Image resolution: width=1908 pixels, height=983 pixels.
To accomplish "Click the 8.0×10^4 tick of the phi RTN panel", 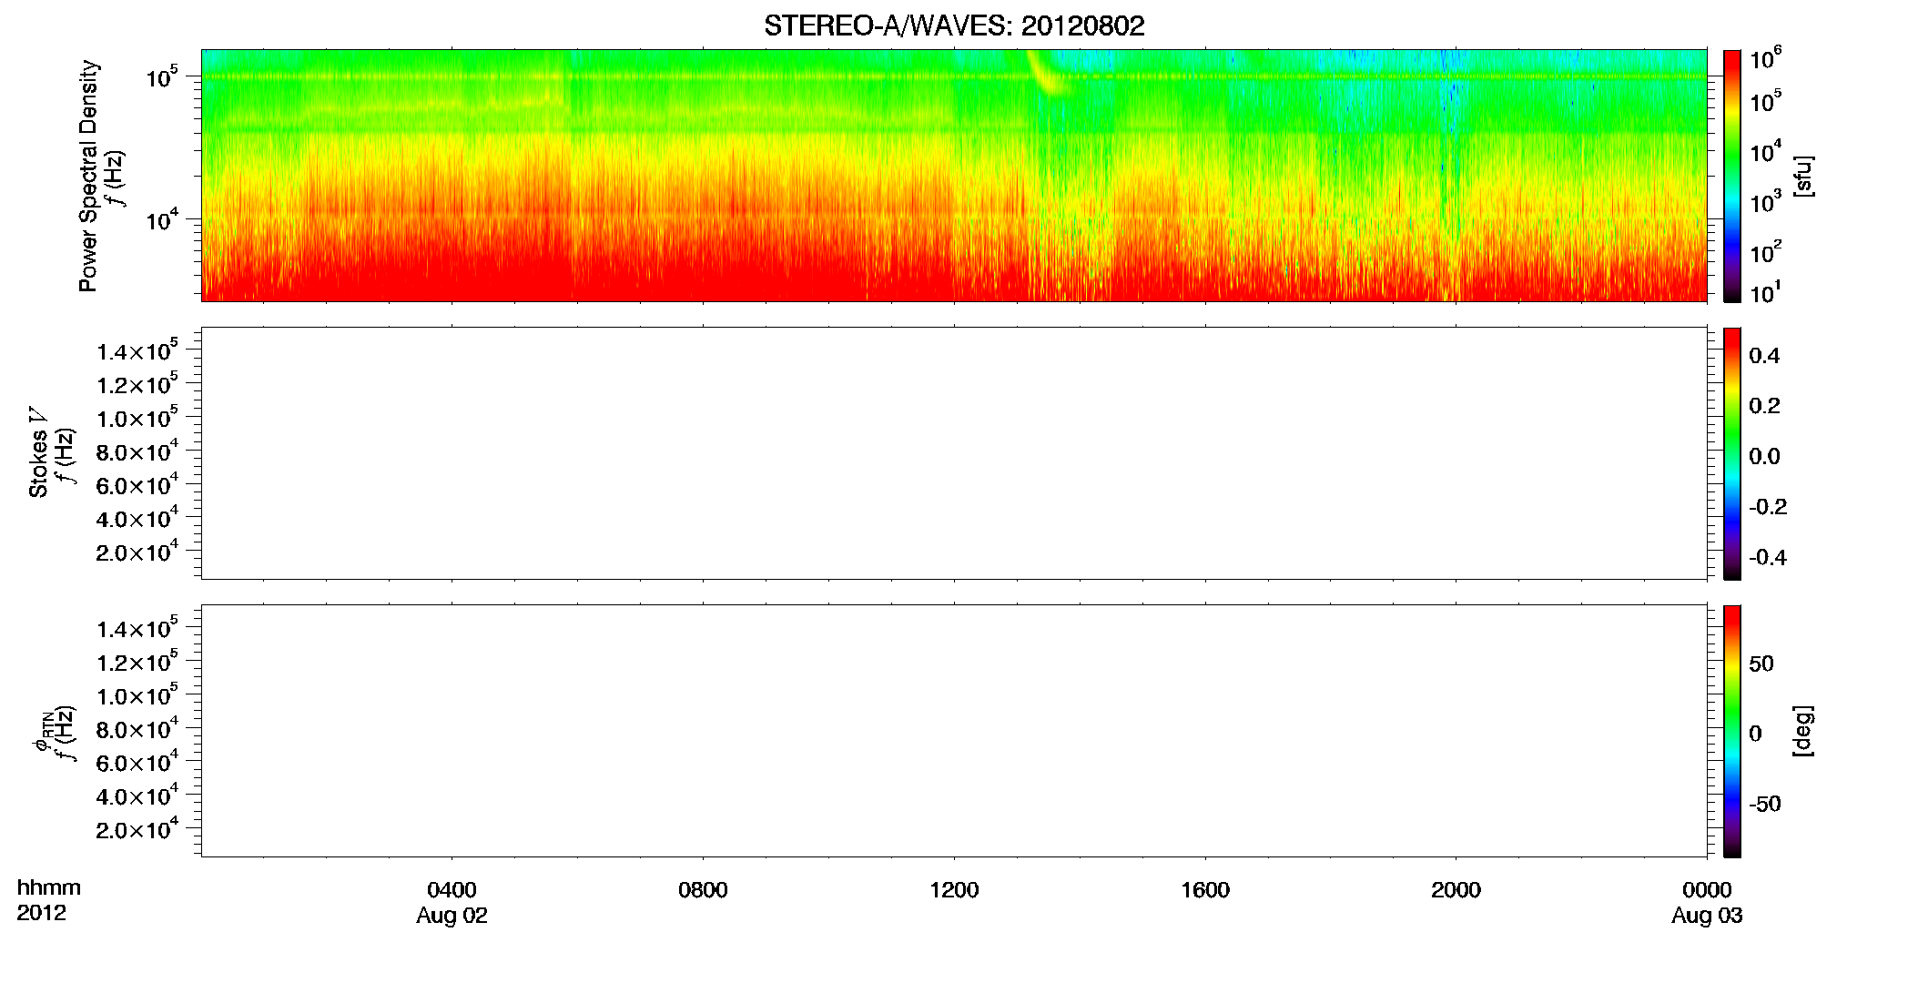I will (137, 728).
